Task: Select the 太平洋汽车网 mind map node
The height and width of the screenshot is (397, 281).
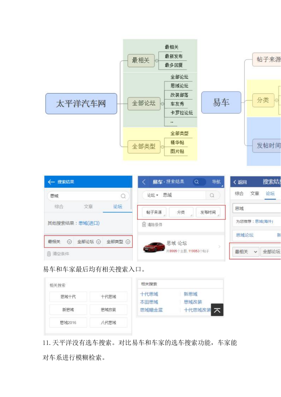Action: tap(81, 104)
